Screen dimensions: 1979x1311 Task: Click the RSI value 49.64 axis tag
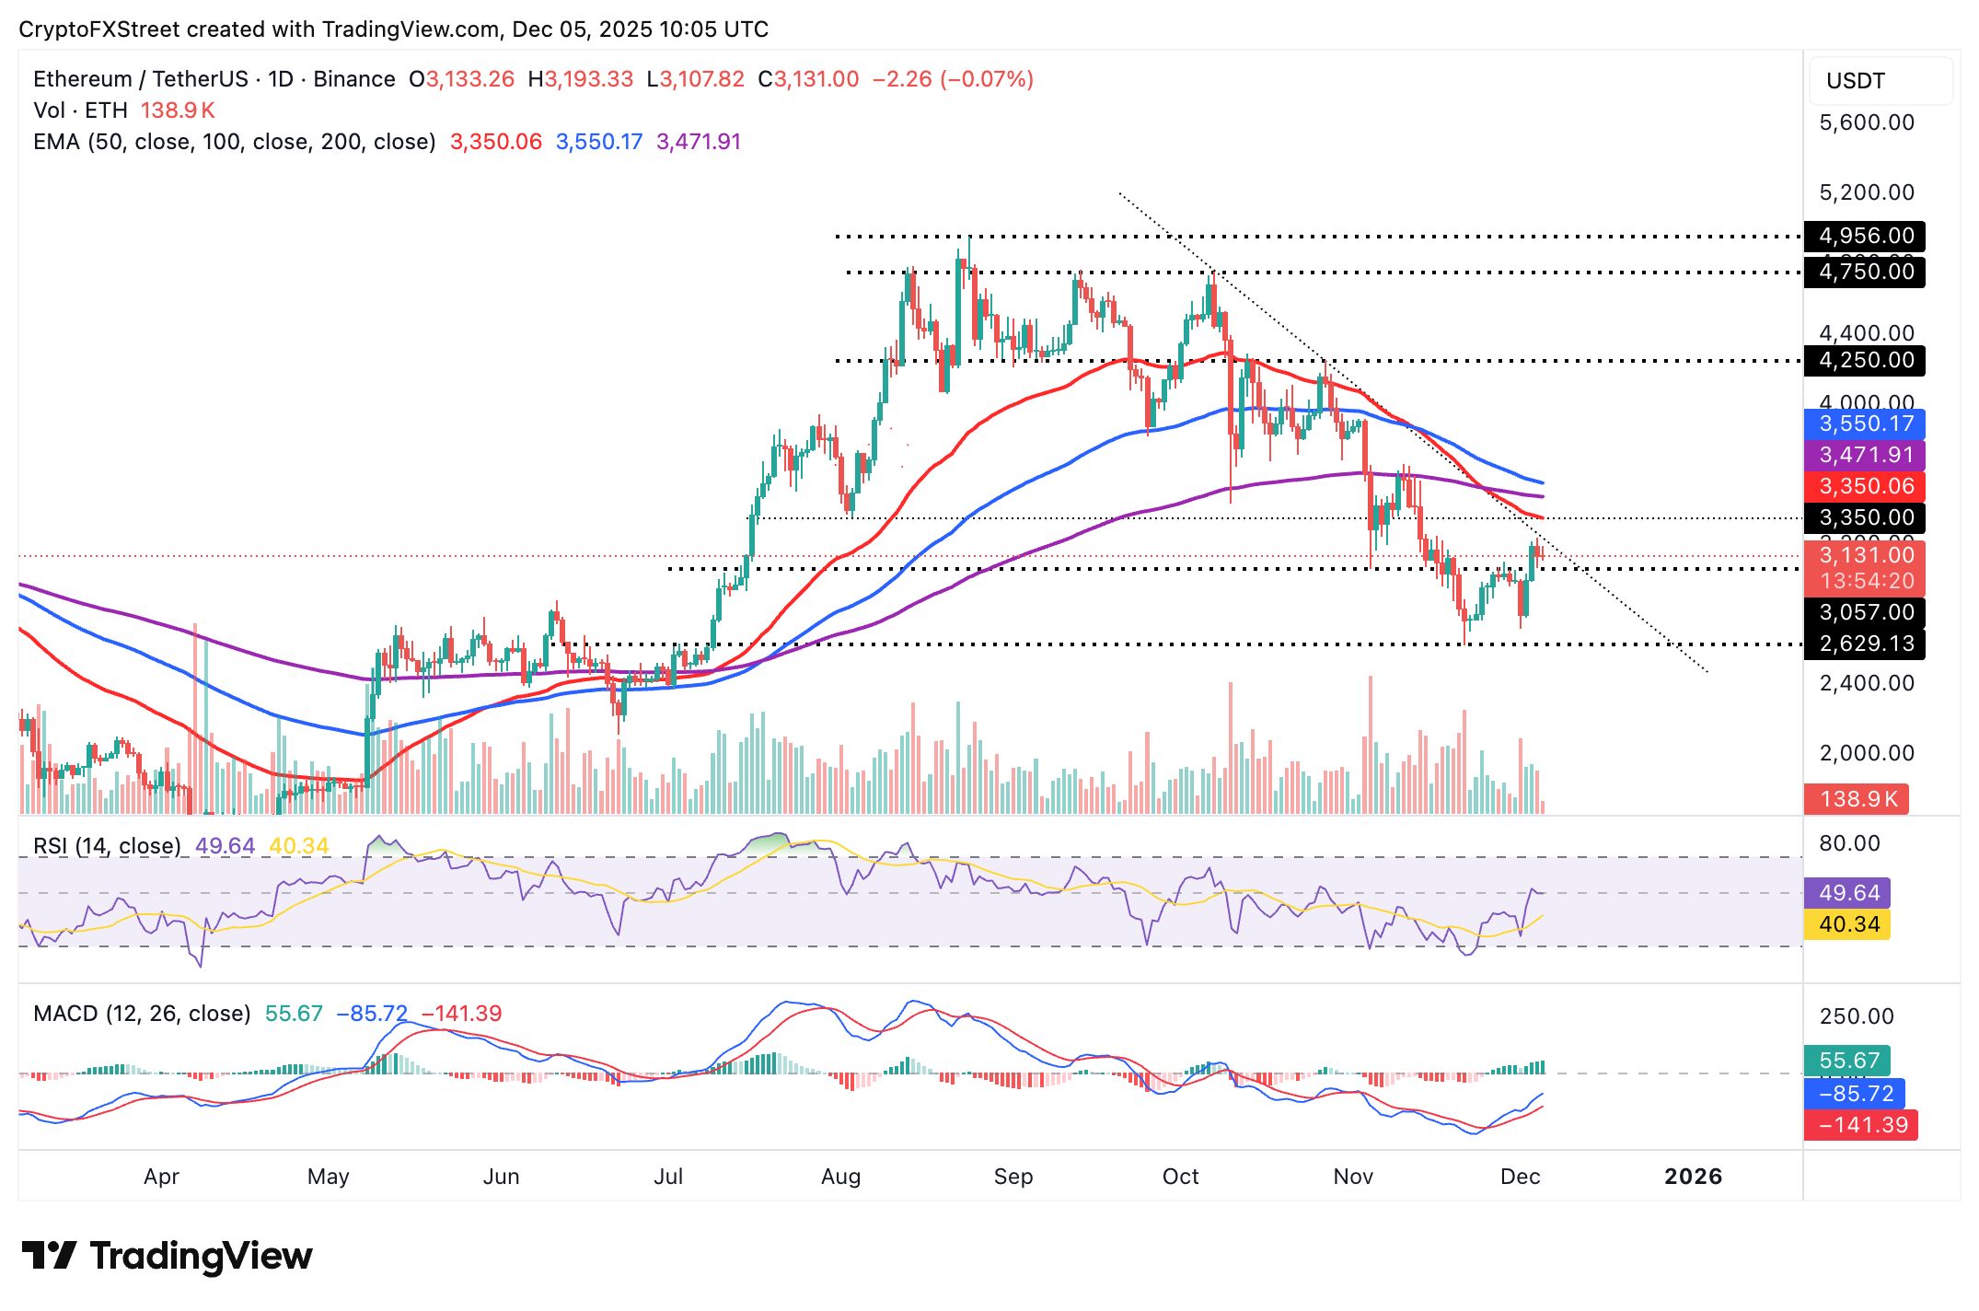point(1847,892)
